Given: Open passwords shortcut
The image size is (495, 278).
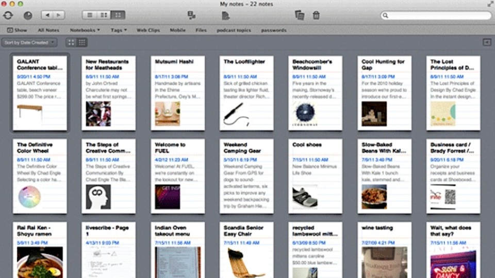Looking at the screenshot, I should point(274,30).
